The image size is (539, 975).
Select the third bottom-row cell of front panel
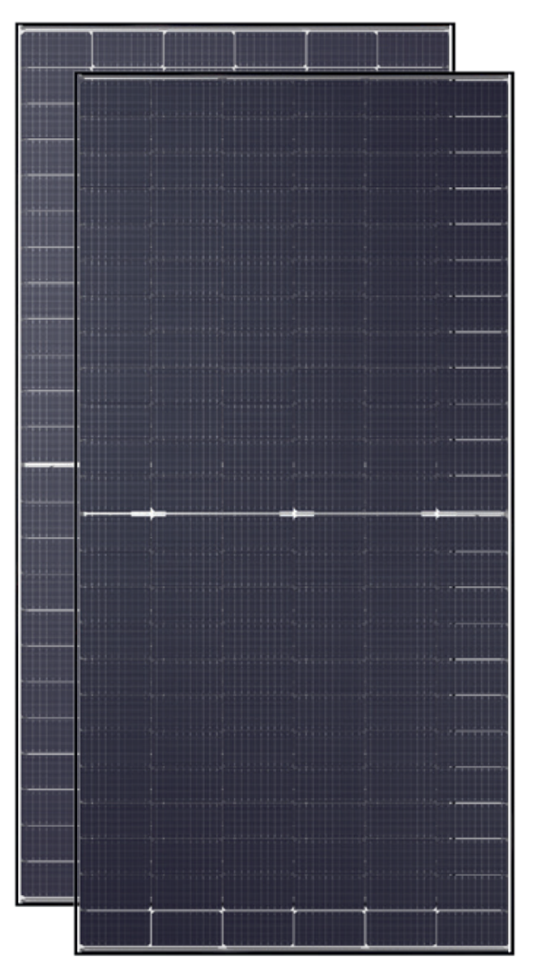(x=257, y=929)
